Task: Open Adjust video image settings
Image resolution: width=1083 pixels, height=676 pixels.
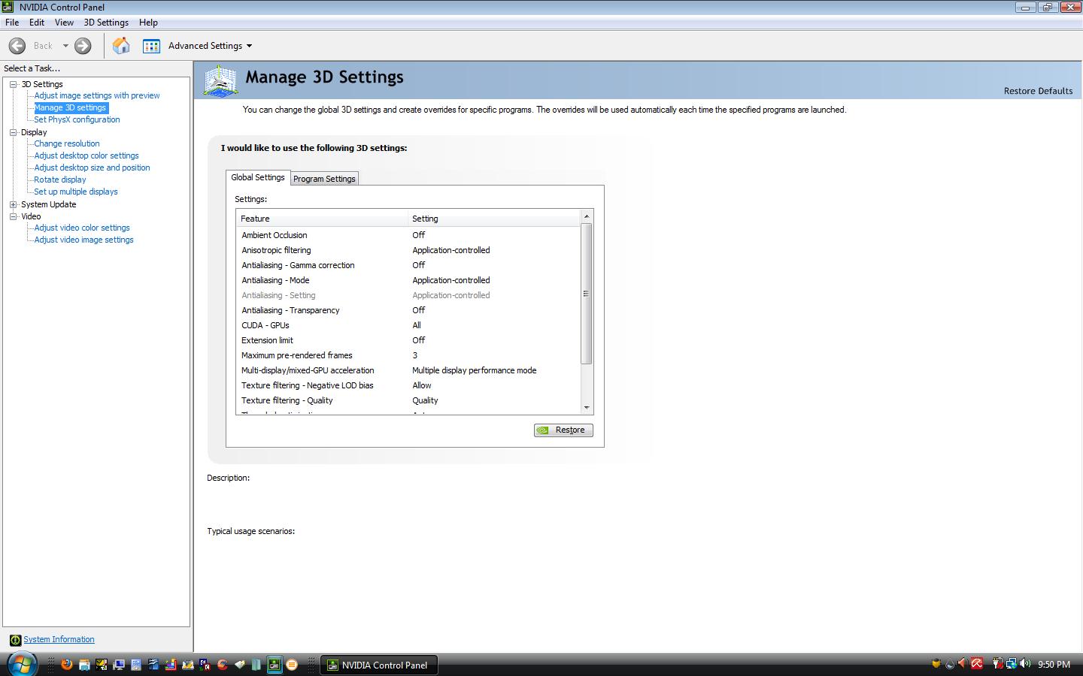Action: pyautogui.click(x=83, y=240)
